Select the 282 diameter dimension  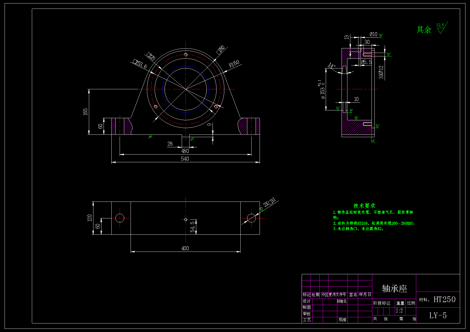(x=221, y=50)
